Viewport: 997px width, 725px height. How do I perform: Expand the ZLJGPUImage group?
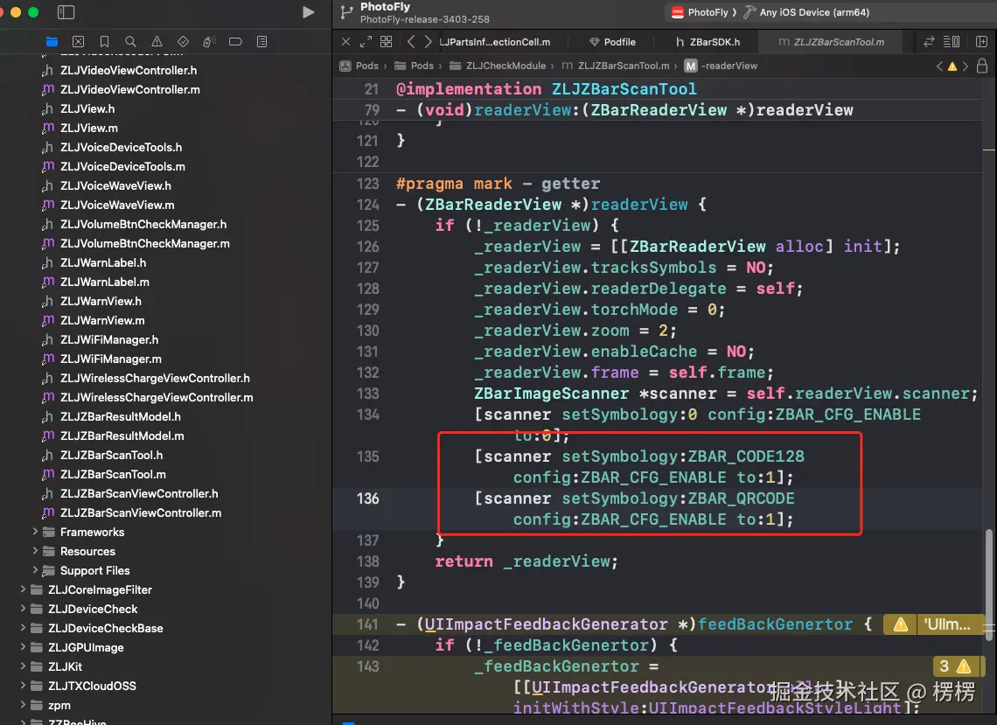click(x=23, y=647)
